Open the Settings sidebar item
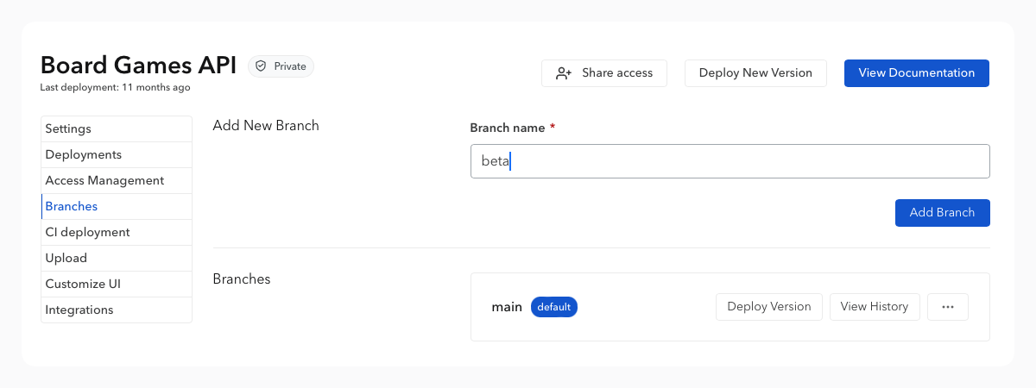The image size is (1036, 388). coord(117,129)
